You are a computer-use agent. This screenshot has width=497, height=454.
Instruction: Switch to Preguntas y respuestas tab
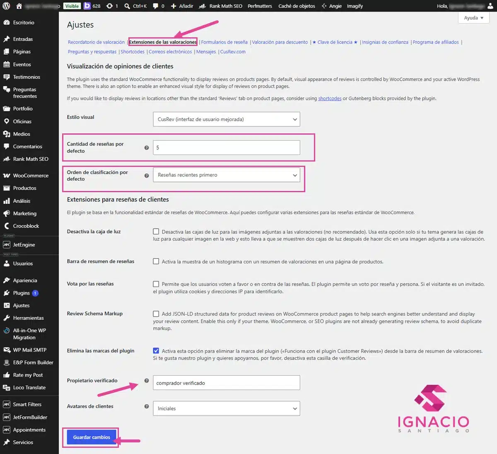(92, 52)
